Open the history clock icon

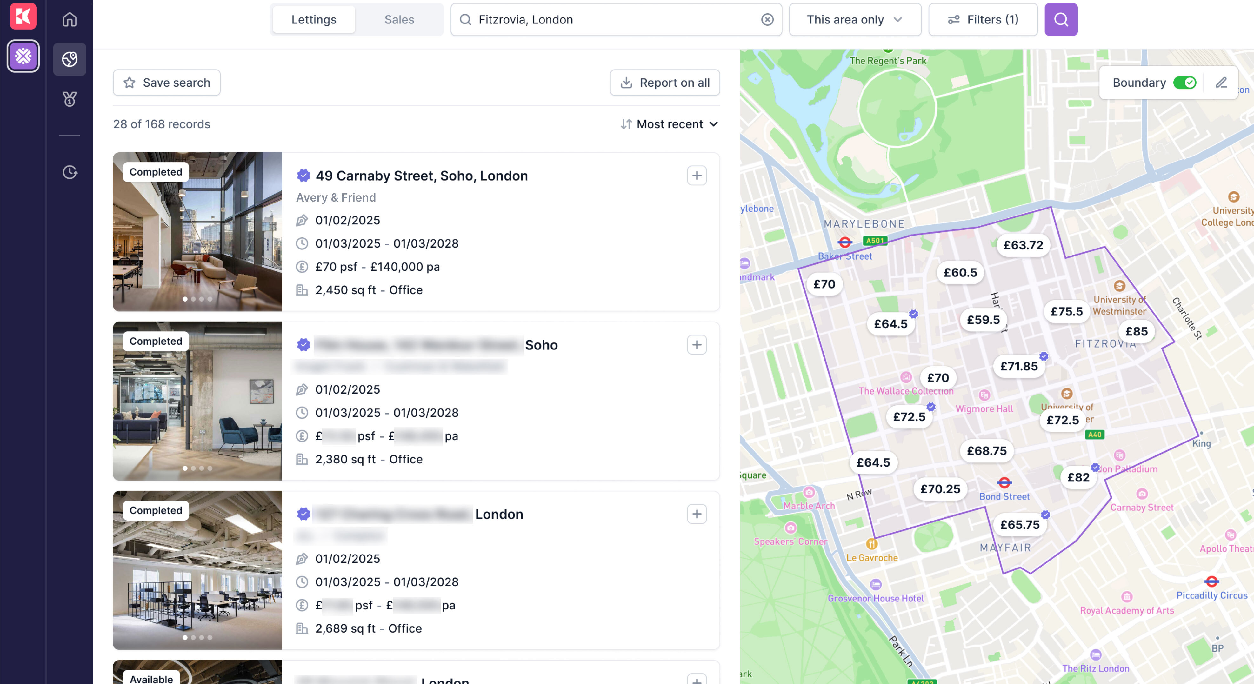click(x=70, y=172)
